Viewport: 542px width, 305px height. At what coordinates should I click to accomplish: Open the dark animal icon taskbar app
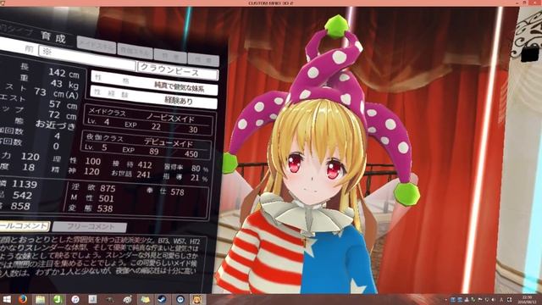(110, 299)
